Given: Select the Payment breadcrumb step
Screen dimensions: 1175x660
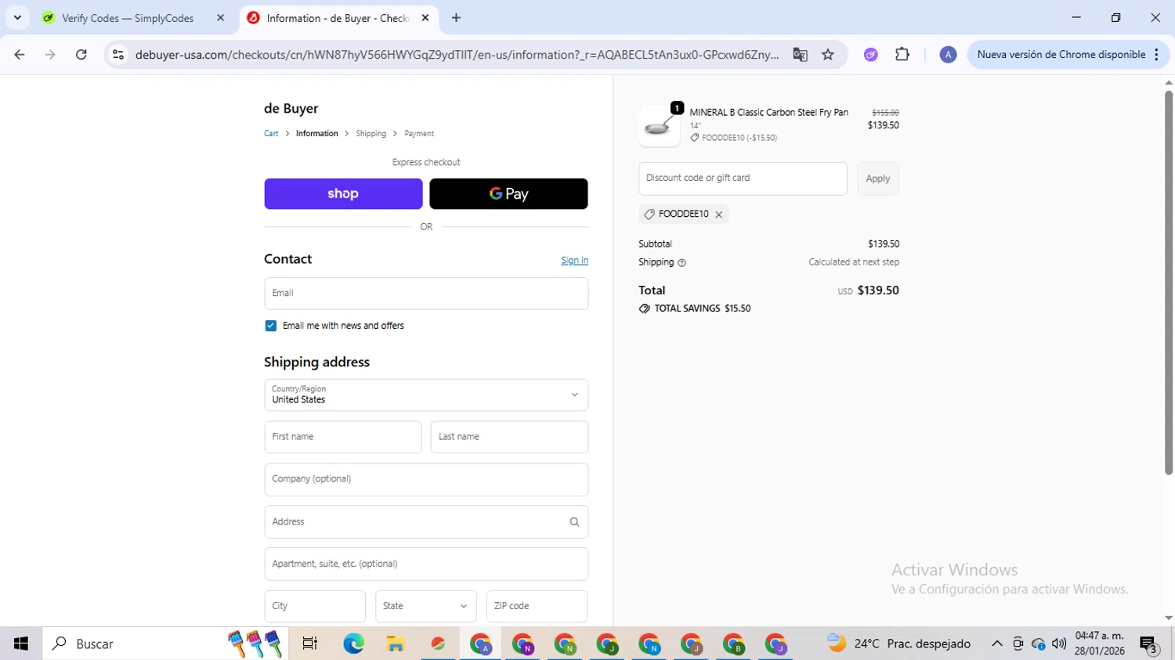Looking at the screenshot, I should tap(419, 134).
